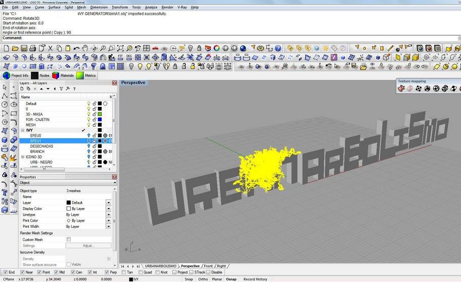461x282 pixels.
Task: Click the first Texture mapping toolbar icon
Action: pyautogui.click(x=401, y=88)
